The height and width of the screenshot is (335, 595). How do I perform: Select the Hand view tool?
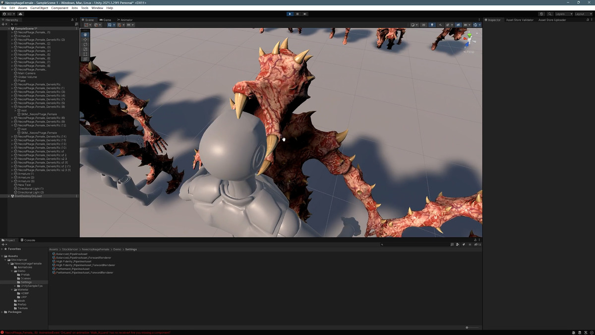point(85,35)
